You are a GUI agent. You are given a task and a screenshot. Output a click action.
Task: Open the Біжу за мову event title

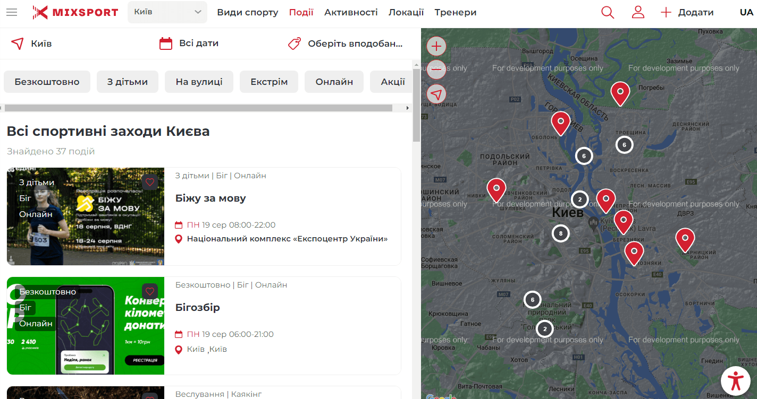[211, 198]
